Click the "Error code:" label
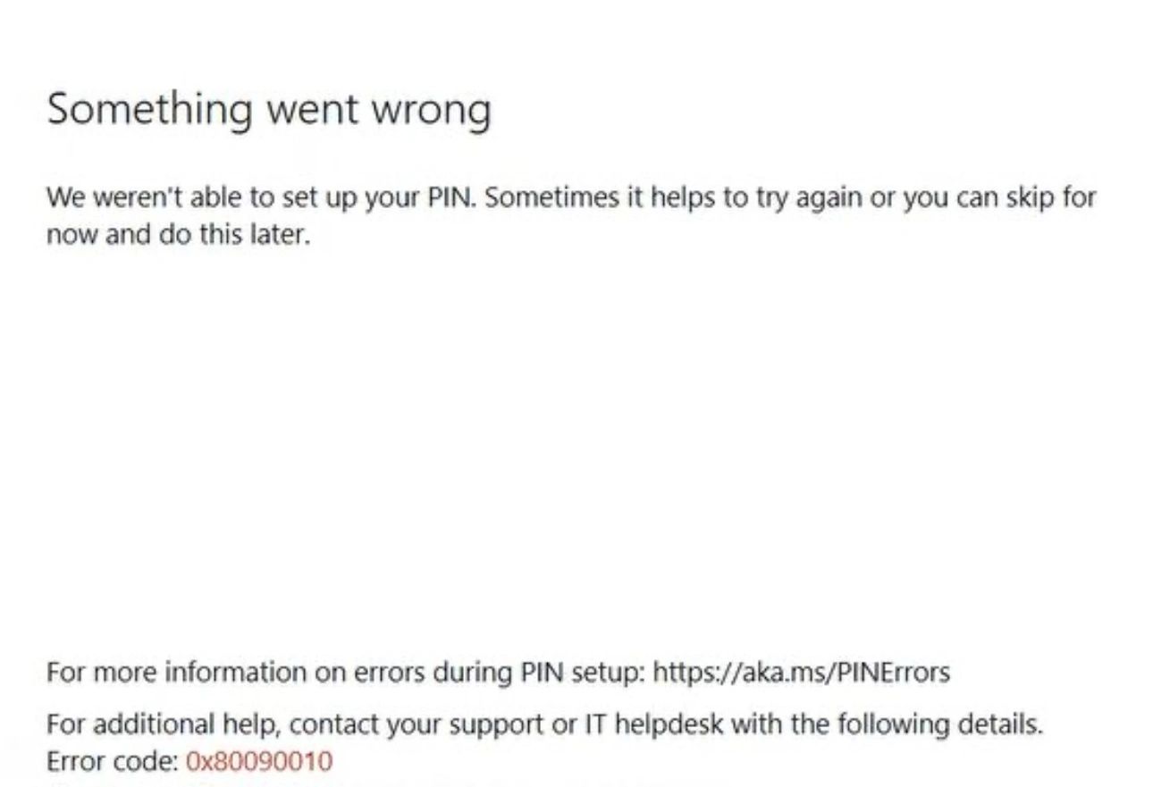This screenshot has width=1153, height=787. [114, 762]
